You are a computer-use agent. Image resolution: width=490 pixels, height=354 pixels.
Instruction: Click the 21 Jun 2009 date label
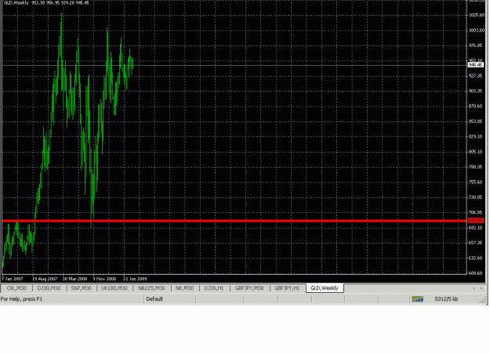135,279
